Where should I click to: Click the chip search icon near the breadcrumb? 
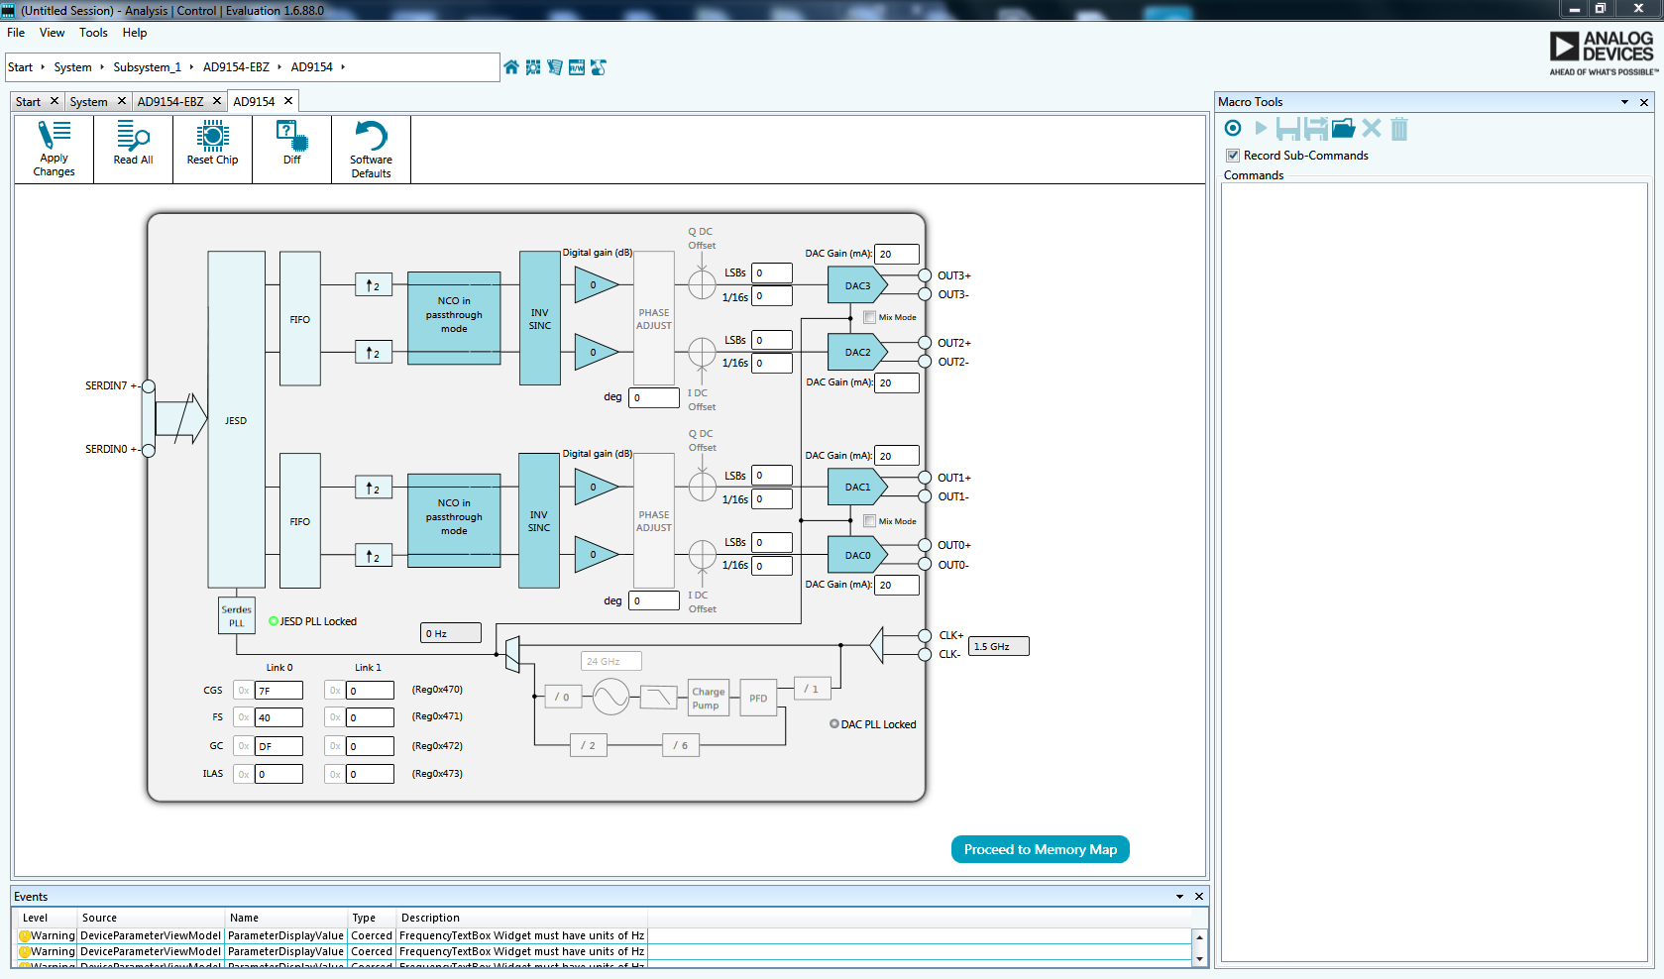click(x=533, y=67)
